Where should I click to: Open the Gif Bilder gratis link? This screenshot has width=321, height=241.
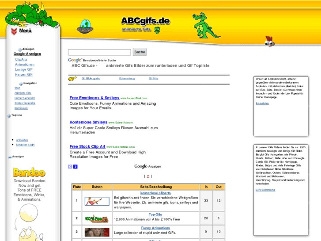[91, 78]
